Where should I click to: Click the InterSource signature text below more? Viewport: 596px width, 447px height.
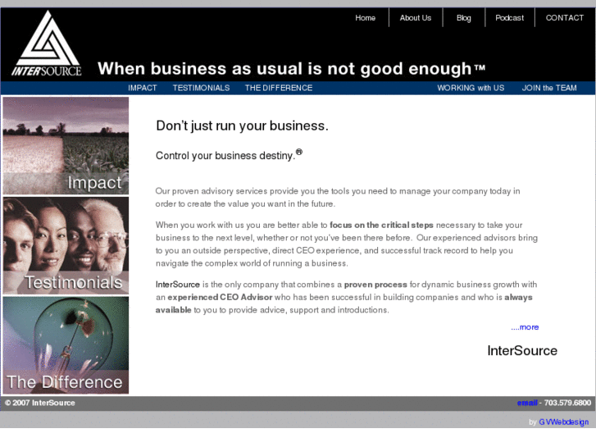[x=522, y=351]
